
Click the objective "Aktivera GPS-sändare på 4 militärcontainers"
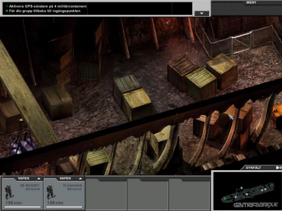(x=48, y=6)
